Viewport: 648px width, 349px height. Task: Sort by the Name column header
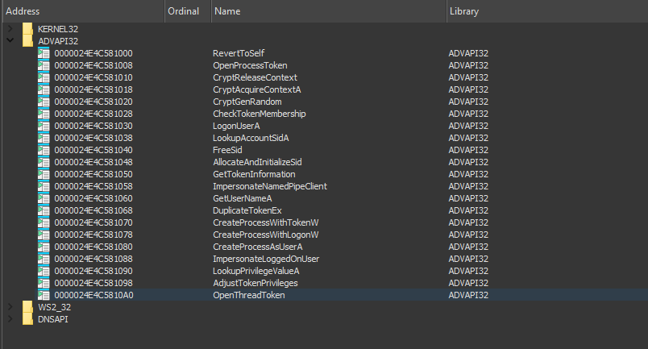pos(329,11)
